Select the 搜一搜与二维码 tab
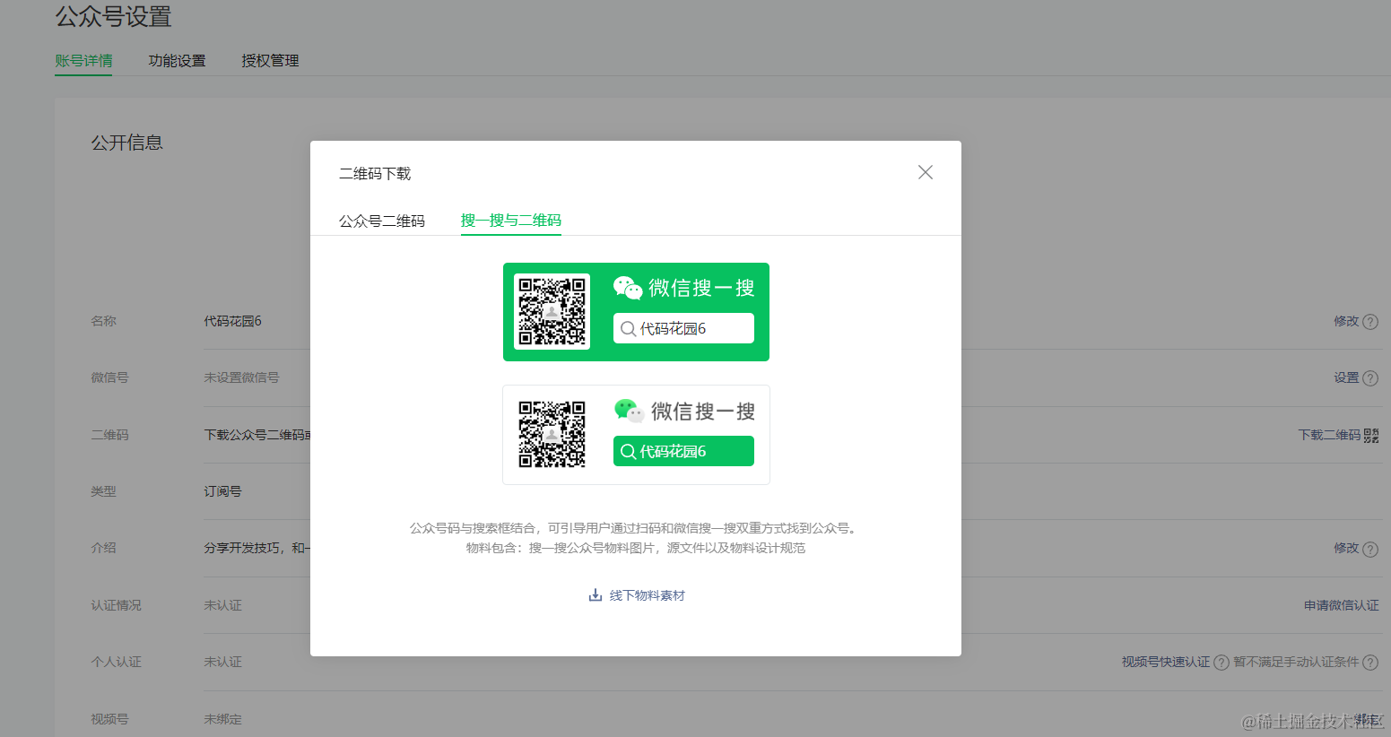 (511, 221)
